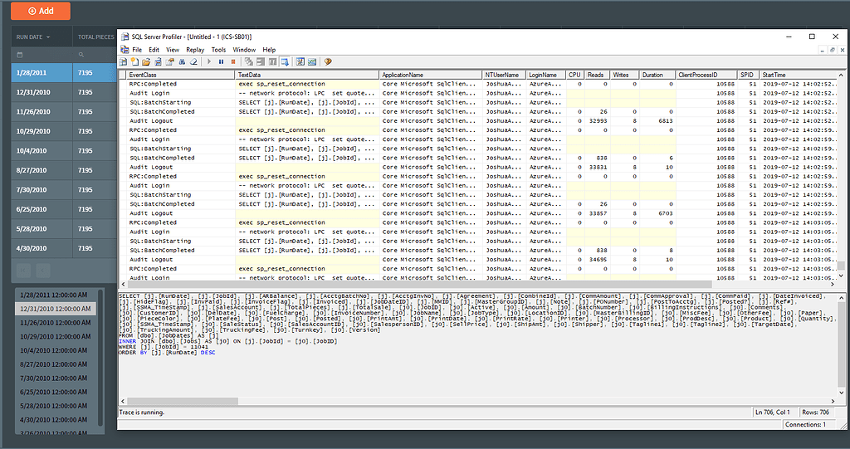The image size is (850, 449).
Task: Click the Duration column header
Action: (652, 75)
